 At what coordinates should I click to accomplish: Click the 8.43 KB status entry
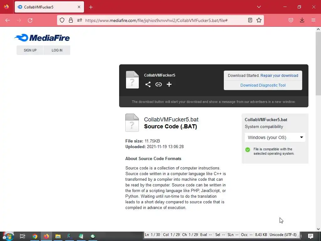(x=261, y=235)
